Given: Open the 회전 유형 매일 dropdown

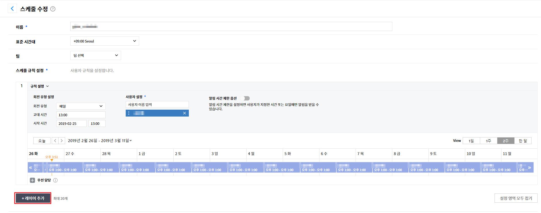Looking at the screenshot, I should 81,106.
